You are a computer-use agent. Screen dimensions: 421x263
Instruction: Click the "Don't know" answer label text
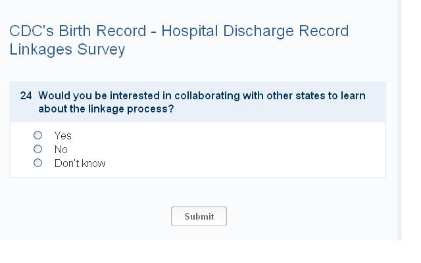[x=80, y=163]
